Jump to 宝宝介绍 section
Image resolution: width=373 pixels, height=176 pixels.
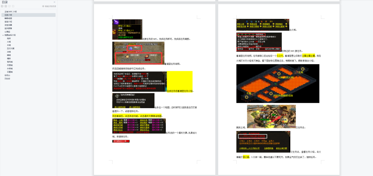point(8,22)
